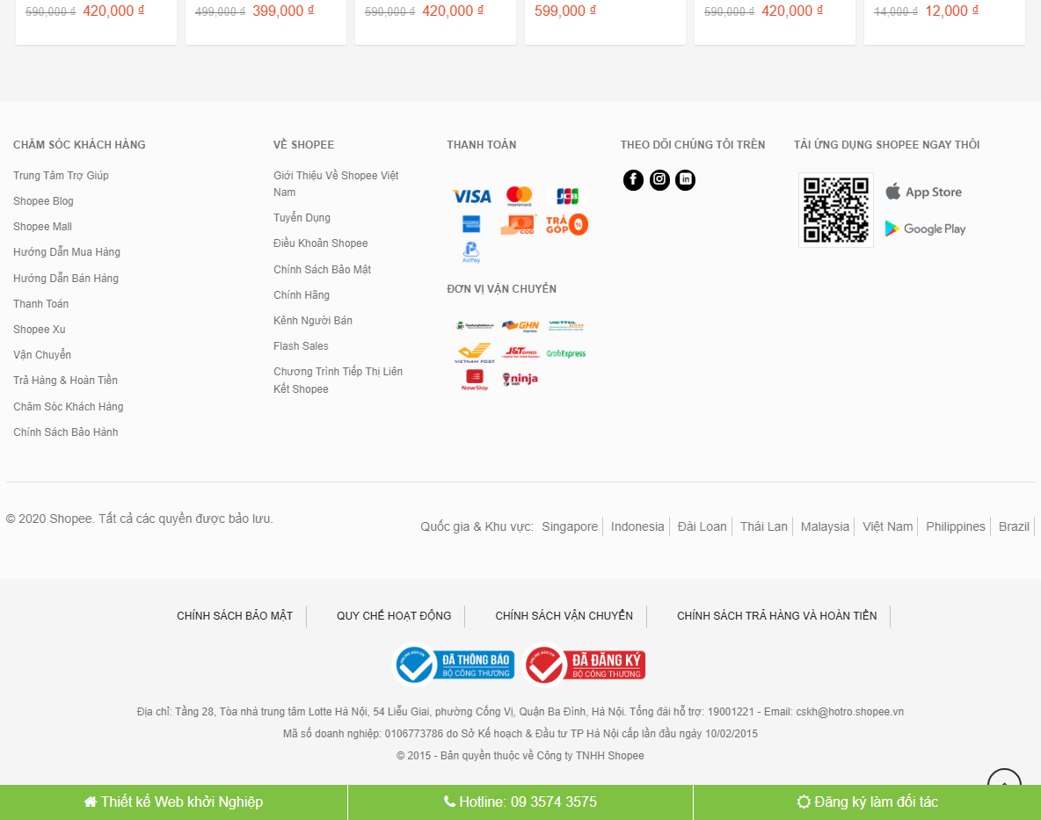This screenshot has width=1041, height=820.
Task: Click the GHN Express shipping icon
Action: point(519,325)
